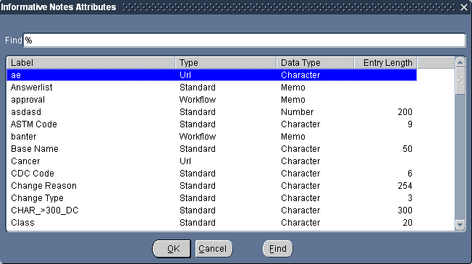Select the 'CDC Code' row
This screenshot has width=472, height=264.
[212, 174]
